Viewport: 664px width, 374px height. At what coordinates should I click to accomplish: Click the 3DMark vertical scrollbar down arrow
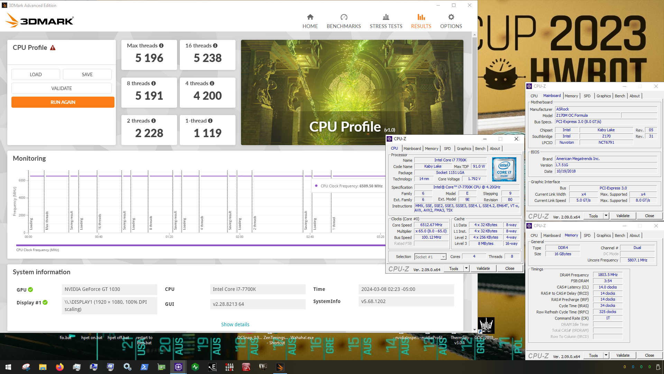(474, 330)
